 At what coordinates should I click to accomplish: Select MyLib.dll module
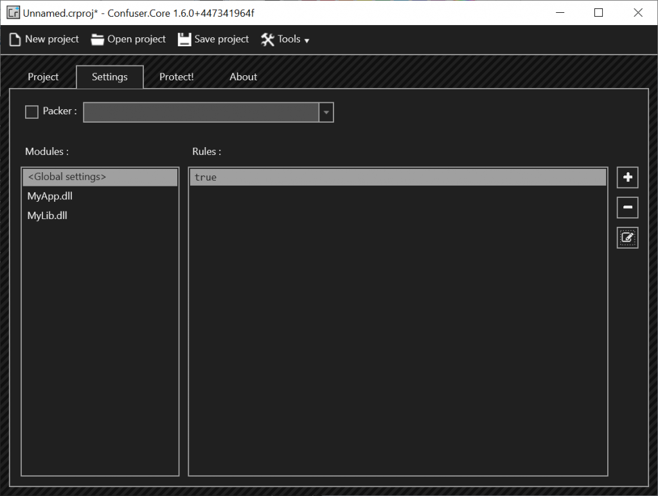pos(100,216)
